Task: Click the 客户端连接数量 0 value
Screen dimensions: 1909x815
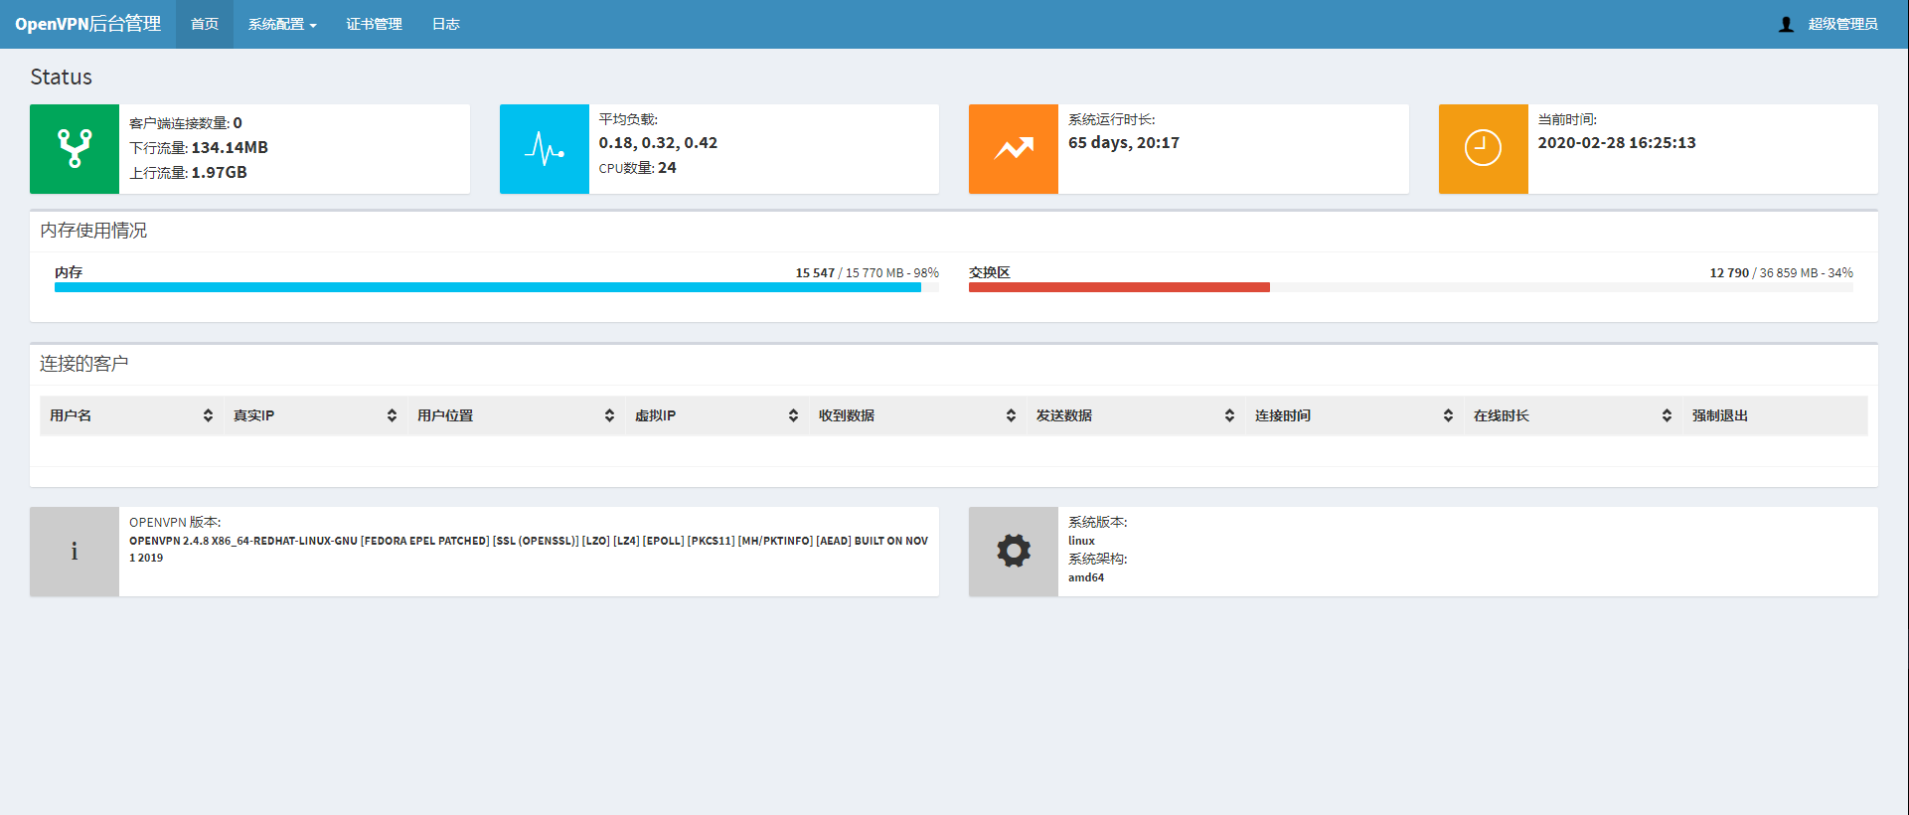Action: pyautogui.click(x=238, y=123)
